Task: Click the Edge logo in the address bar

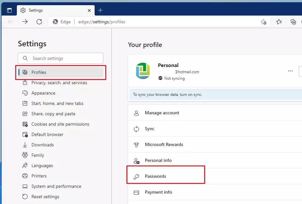Action: tap(55, 22)
